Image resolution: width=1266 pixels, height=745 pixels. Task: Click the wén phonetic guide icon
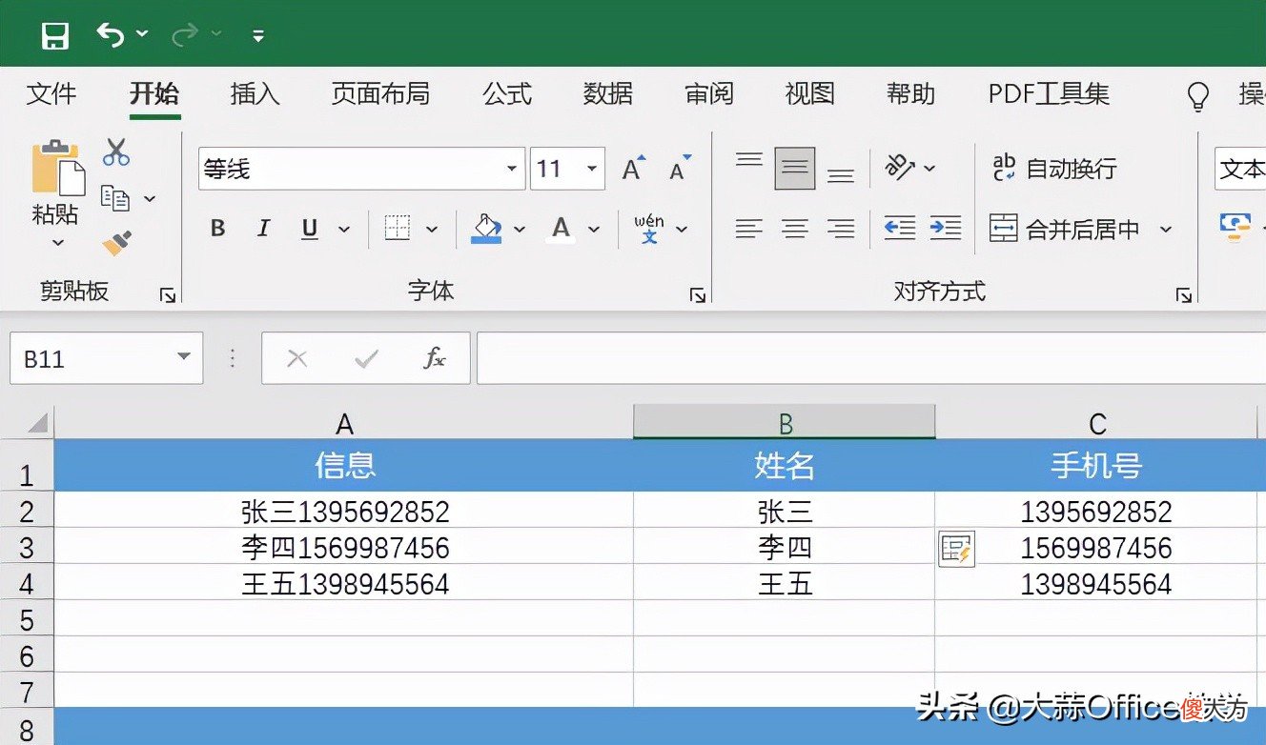coord(649,229)
